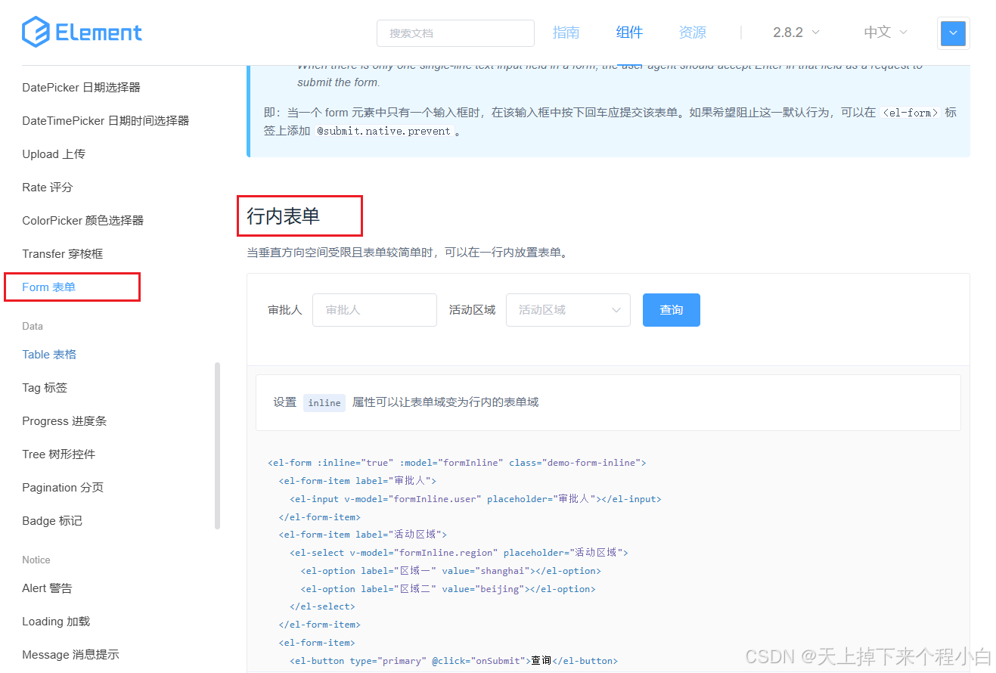
Task: Open DateTimePicker 日期时间选择器 in sidebar
Action: tap(106, 121)
